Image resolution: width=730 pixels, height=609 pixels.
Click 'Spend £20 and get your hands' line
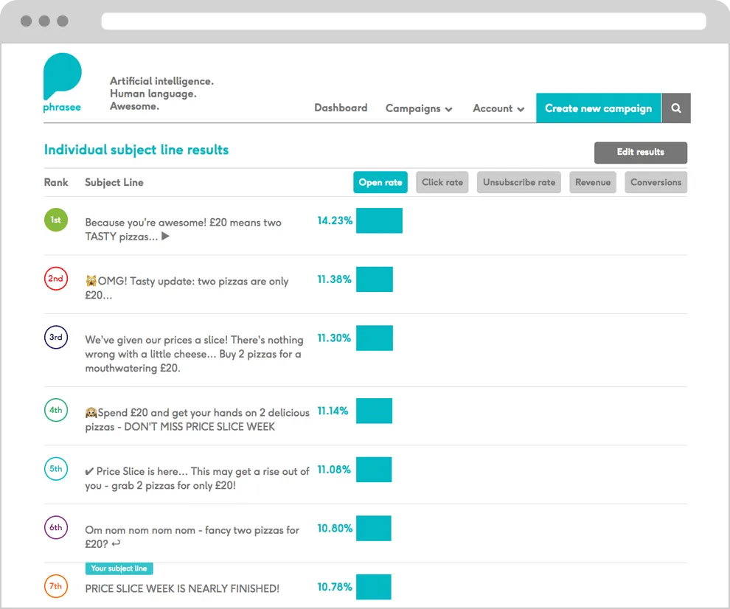[x=198, y=420]
